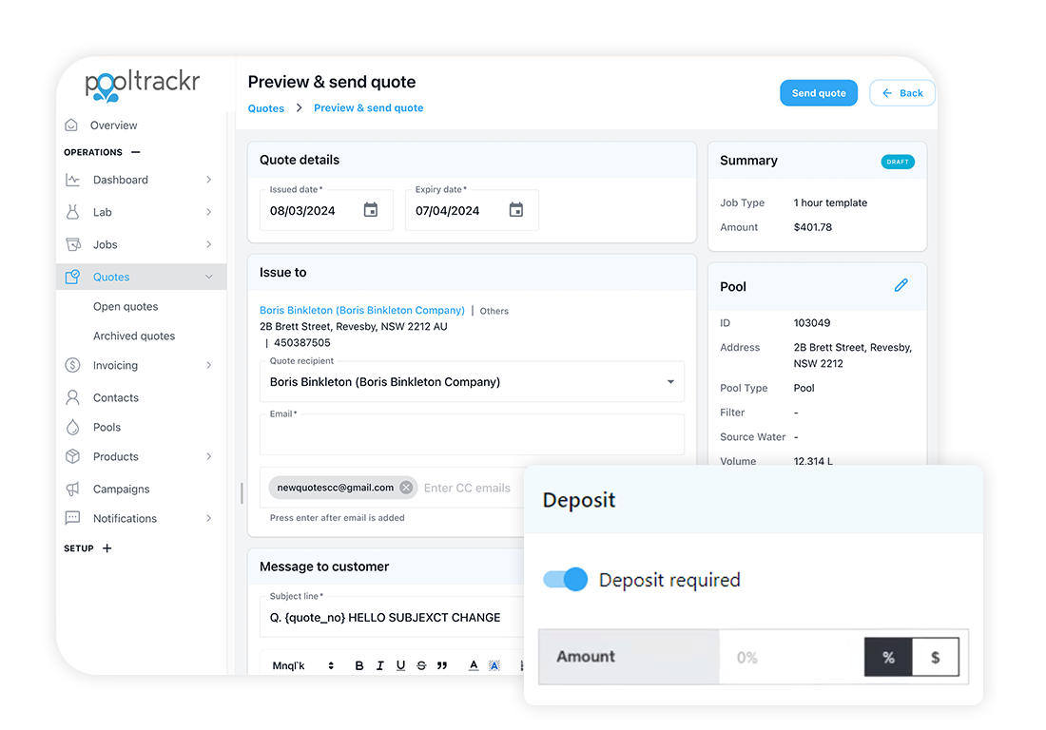Select the Invoicing dollar icon
The width and height of the screenshot is (1046, 730).
pyautogui.click(x=71, y=365)
